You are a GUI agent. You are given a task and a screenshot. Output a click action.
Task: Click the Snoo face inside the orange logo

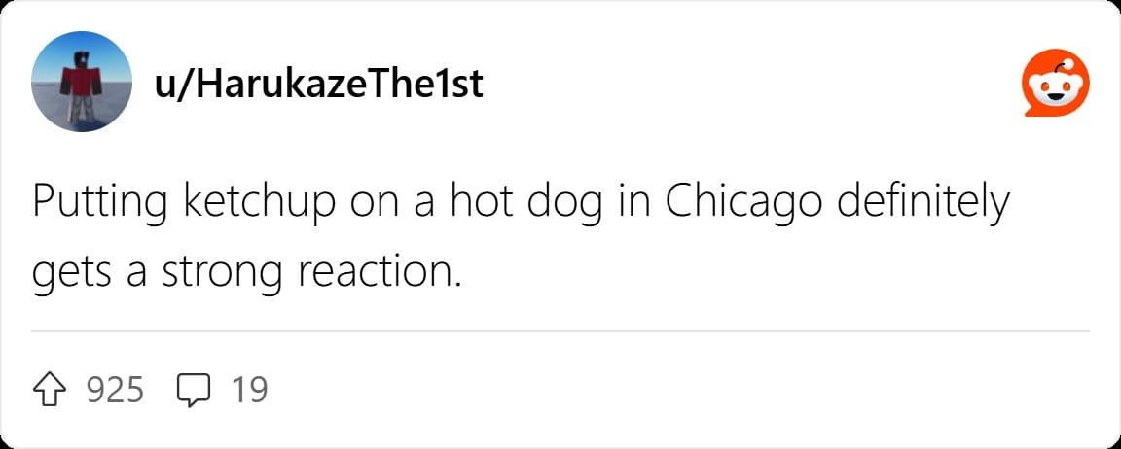(x=1056, y=90)
